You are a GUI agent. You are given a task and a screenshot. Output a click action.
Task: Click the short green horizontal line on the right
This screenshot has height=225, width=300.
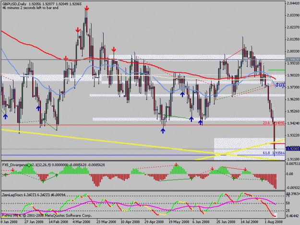(x=276, y=70)
